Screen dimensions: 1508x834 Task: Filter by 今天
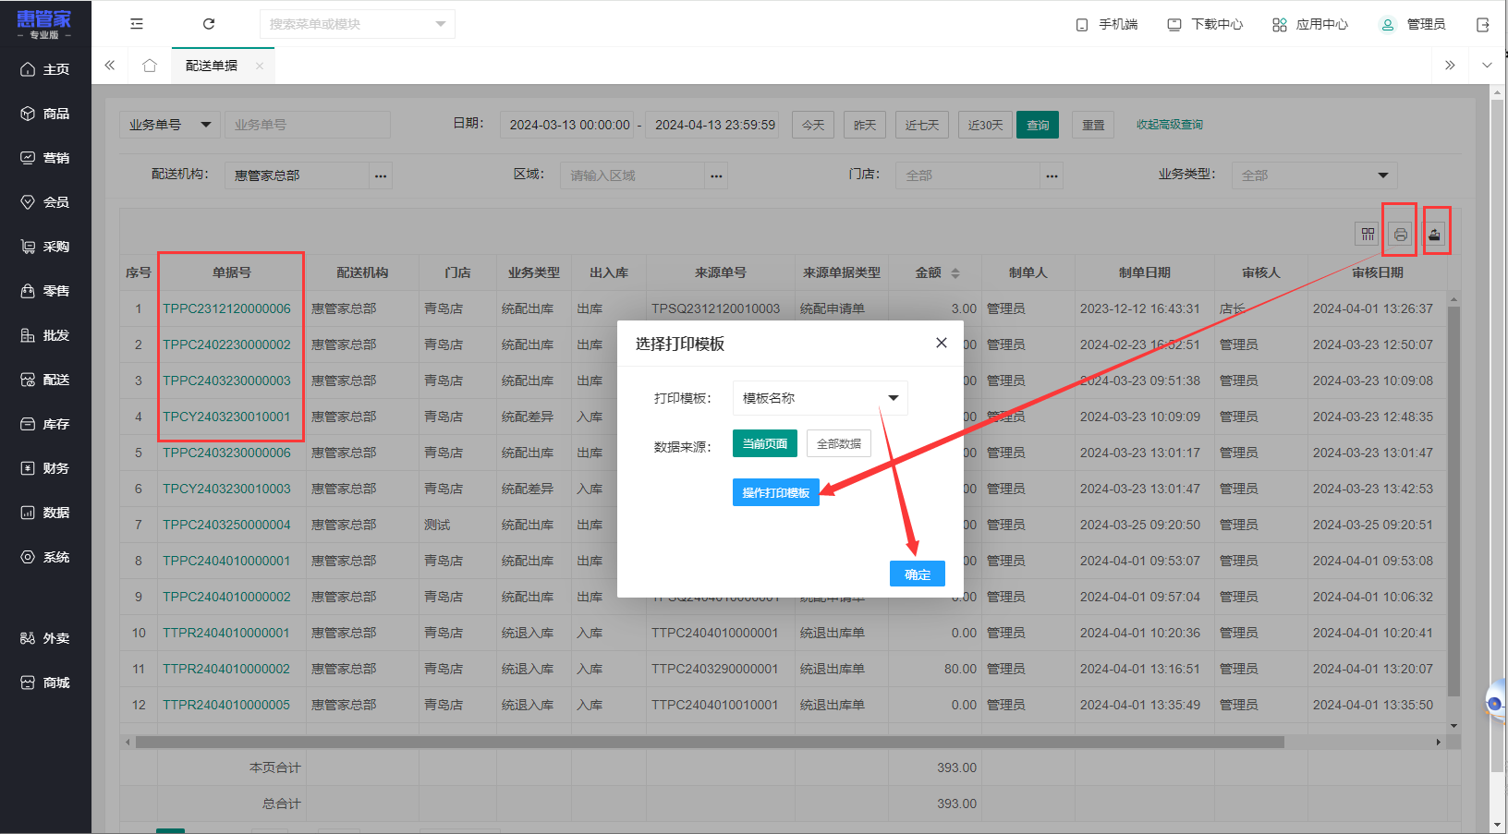click(x=813, y=125)
